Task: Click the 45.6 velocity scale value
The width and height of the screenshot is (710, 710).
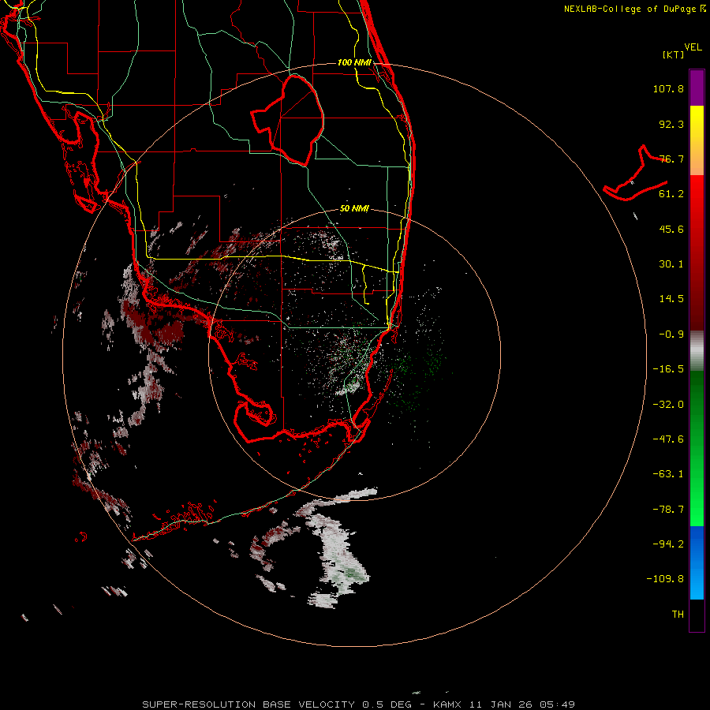Action: (x=671, y=229)
